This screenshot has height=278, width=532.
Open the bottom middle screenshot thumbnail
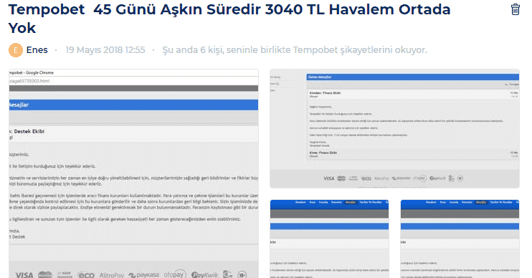pos(329,239)
